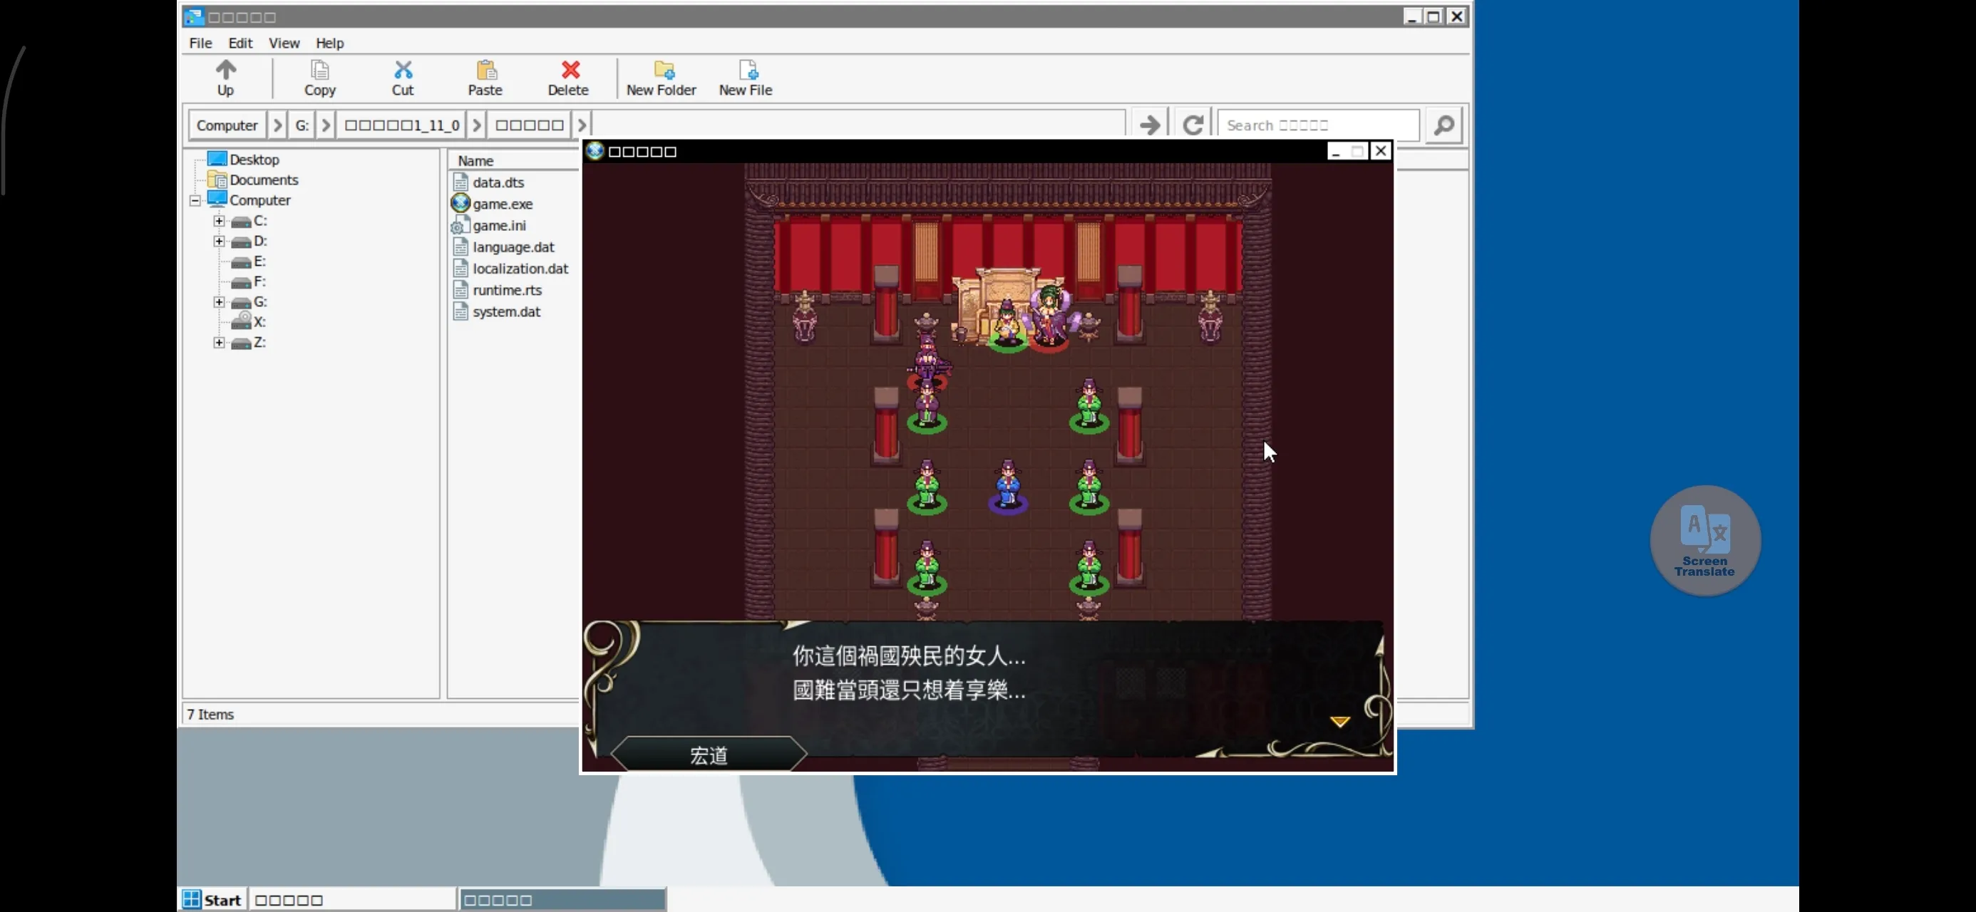This screenshot has height=912, width=1976.
Task: Click the Computer breadcrumb in address bar
Action: pos(227,125)
